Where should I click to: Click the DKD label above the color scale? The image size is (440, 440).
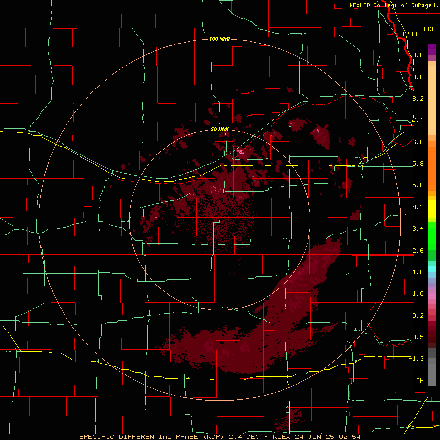click(x=430, y=29)
